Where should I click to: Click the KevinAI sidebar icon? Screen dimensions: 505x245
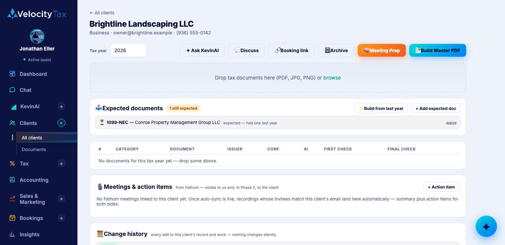14,107
